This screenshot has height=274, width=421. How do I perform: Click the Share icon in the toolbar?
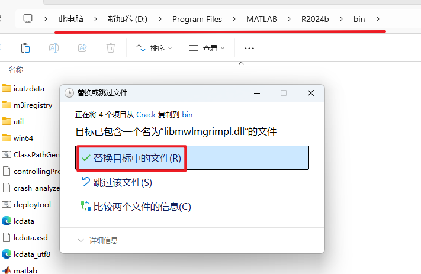coord(82,48)
